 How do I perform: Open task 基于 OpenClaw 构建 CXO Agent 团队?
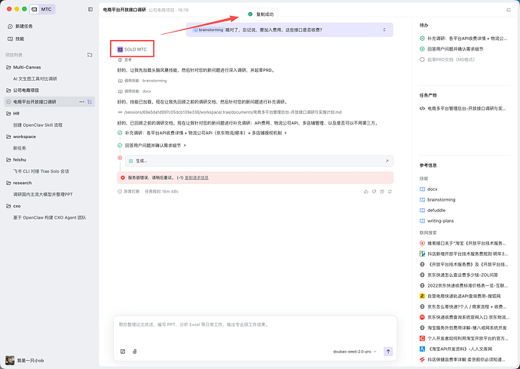[x=50, y=217]
